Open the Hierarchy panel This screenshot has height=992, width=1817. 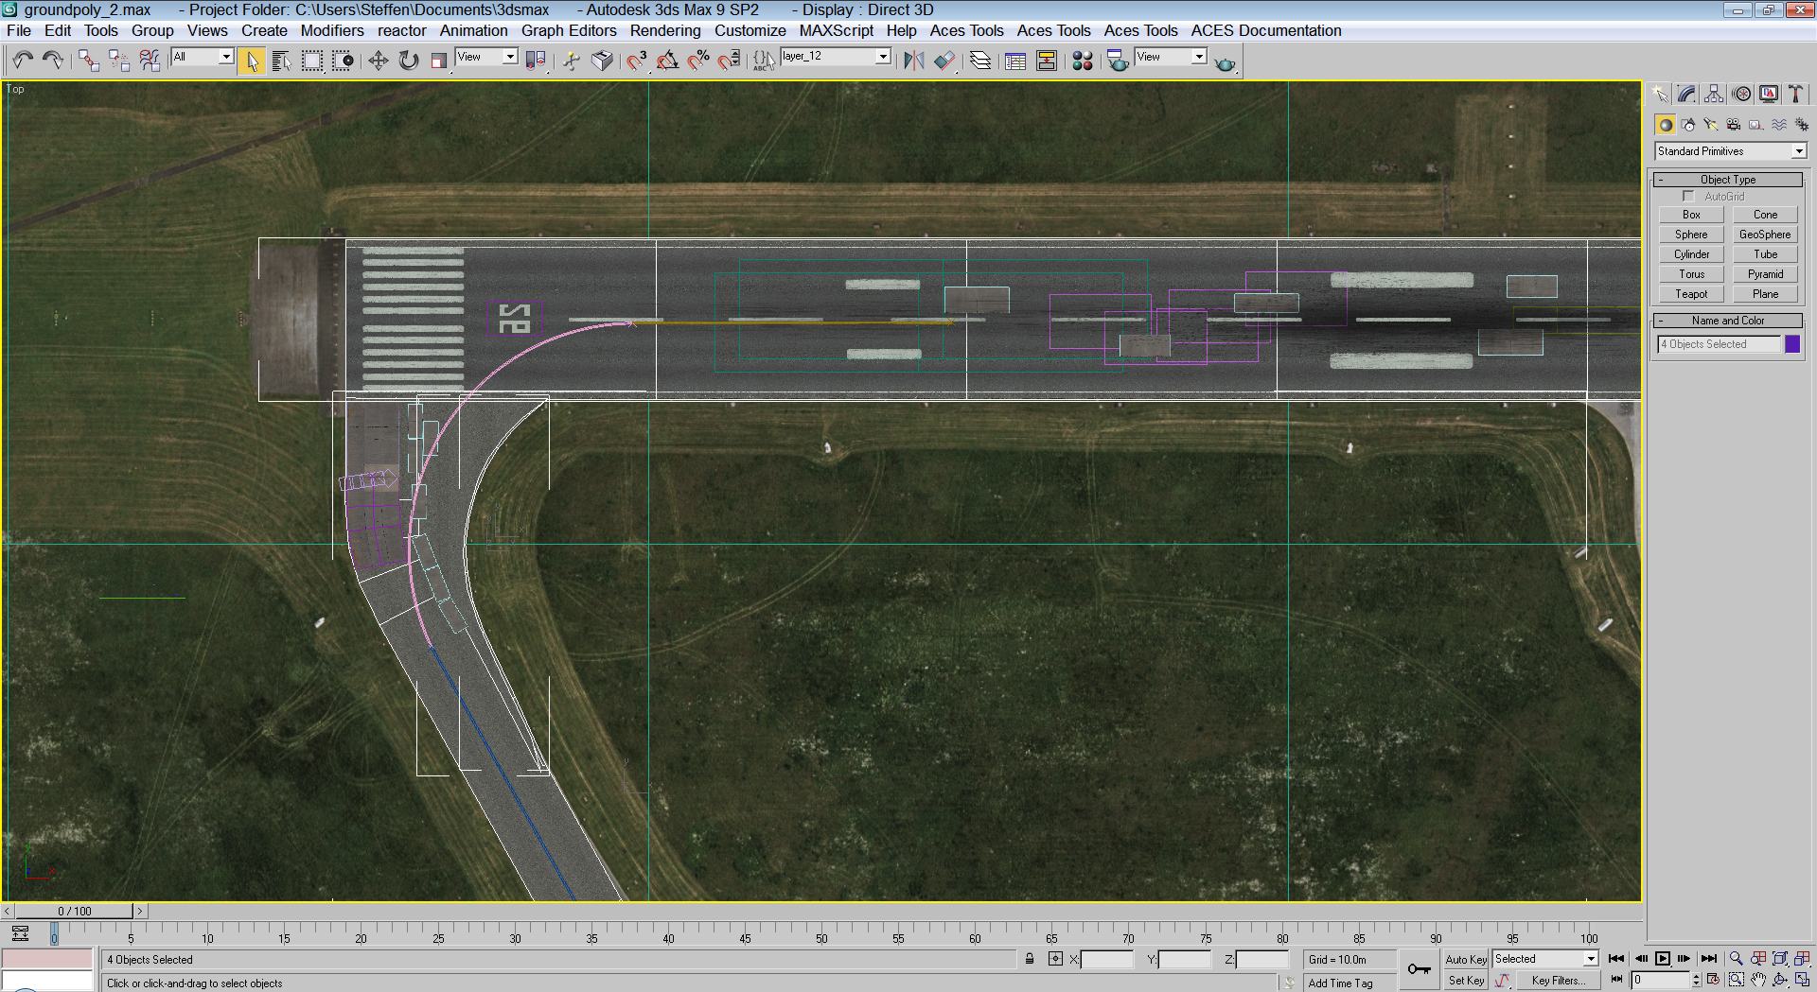click(1713, 94)
